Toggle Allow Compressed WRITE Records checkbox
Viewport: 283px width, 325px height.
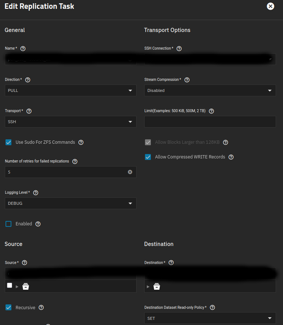tap(148, 157)
